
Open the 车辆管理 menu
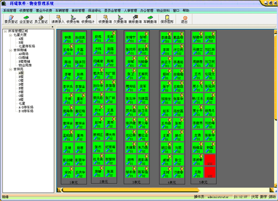point(62,11)
